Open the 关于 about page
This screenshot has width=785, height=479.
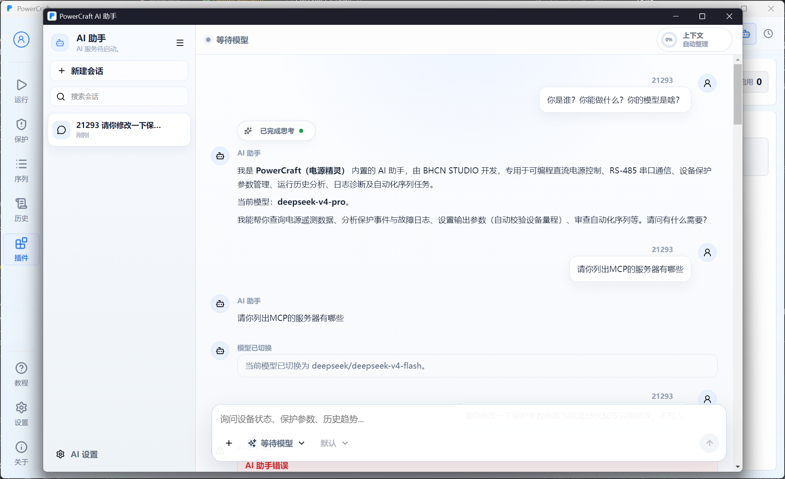click(21, 453)
